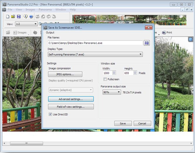This screenshot has width=195, height=153.
Task: Click the grayed icon immediately right of the Help icon
Action: click(38, 16)
